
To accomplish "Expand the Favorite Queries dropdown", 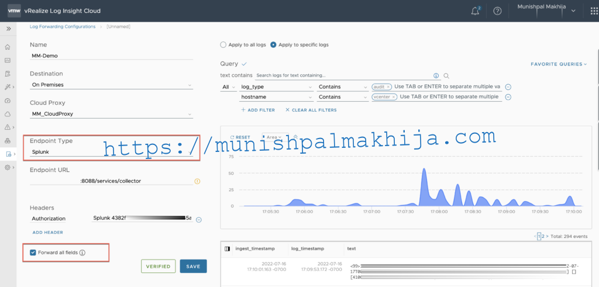I will click(559, 64).
